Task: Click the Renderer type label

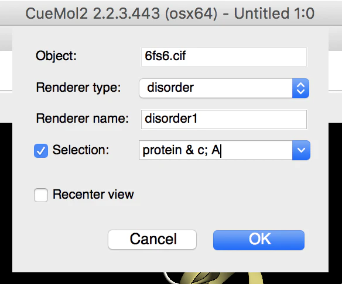Action: 78,88
